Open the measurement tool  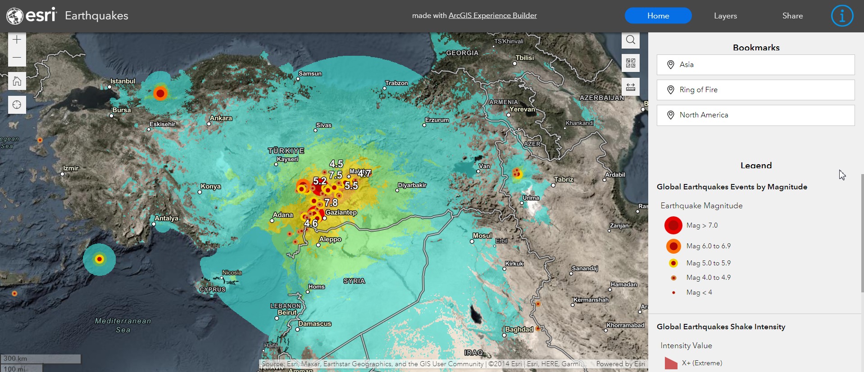pos(631,87)
